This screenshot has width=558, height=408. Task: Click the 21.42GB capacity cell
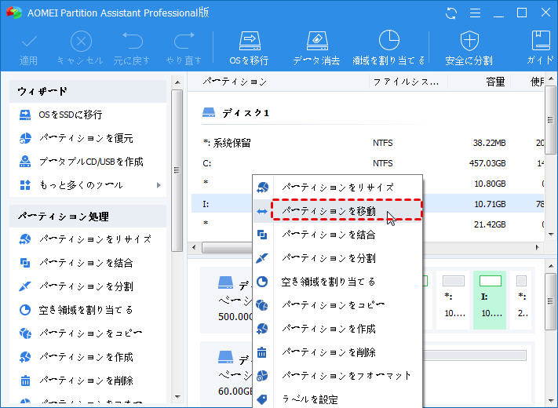[490, 224]
